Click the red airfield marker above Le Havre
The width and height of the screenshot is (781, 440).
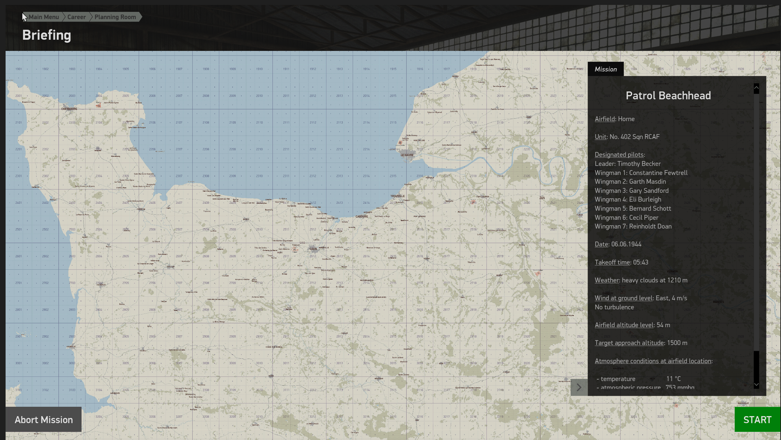pos(400,143)
